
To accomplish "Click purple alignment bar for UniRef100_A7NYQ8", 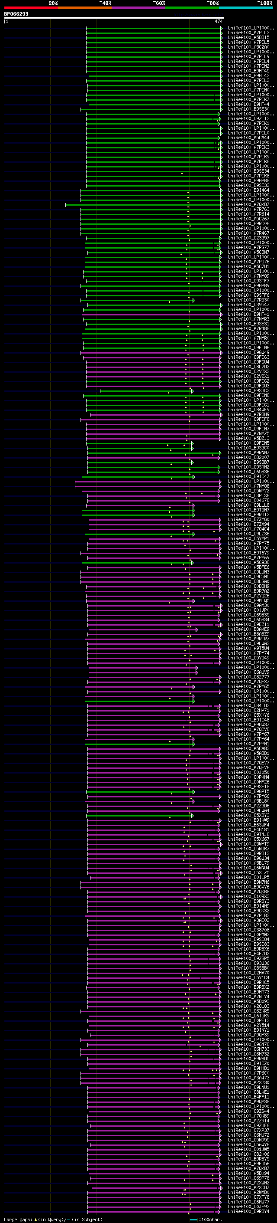I will [147, 486].
